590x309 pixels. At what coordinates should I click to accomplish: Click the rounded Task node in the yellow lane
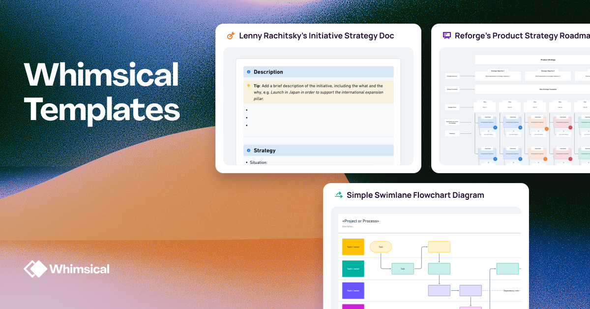[x=381, y=247]
